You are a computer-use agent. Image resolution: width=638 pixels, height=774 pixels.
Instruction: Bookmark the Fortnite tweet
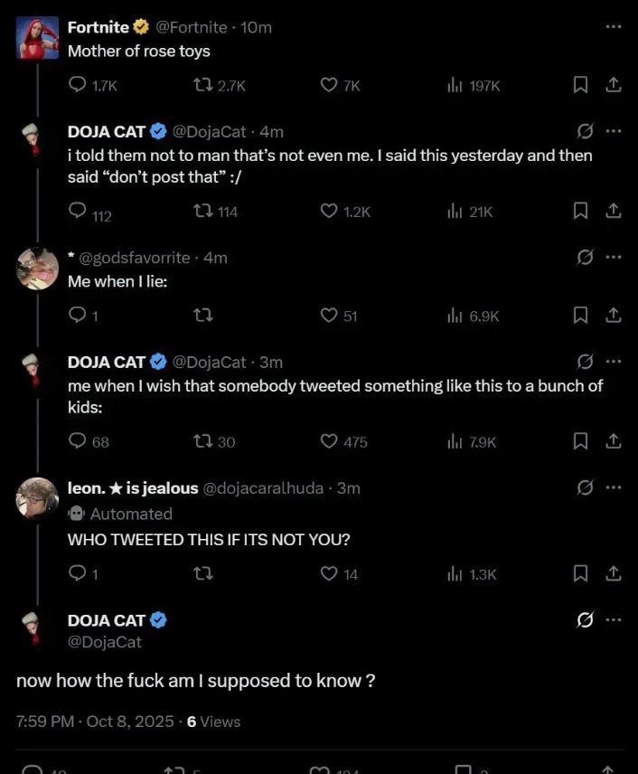click(x=581, y=85)
